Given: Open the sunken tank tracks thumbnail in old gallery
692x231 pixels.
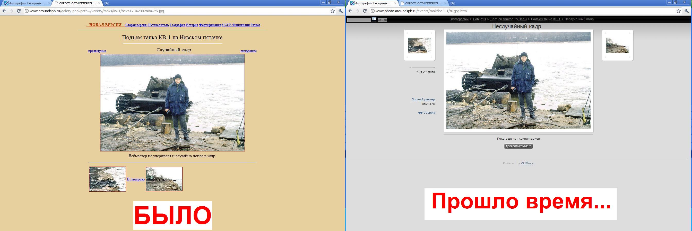Looking at the screenshot, I should coord(107,179).
